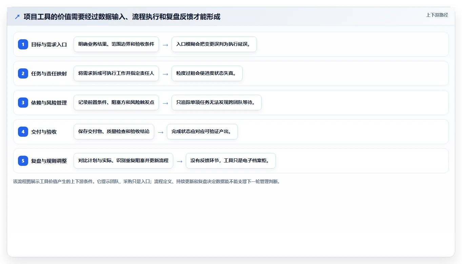462x264 pixels.
Task: Select step number 4 badge
Action: tap(23, 132)
